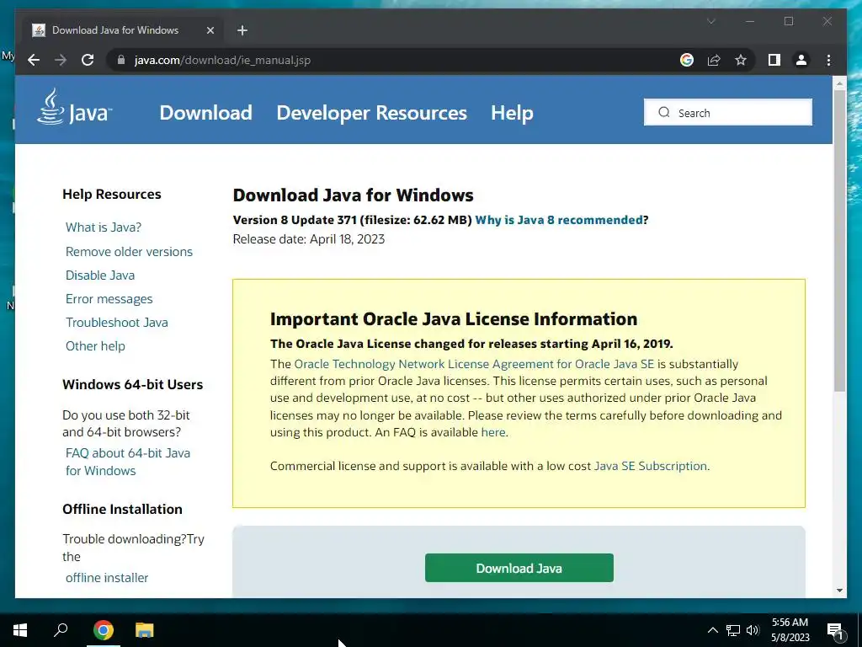Click the page vertical scrollbar thumb
Screen dimensions: 862x647
pyautogui.click(x=839, y=240)
